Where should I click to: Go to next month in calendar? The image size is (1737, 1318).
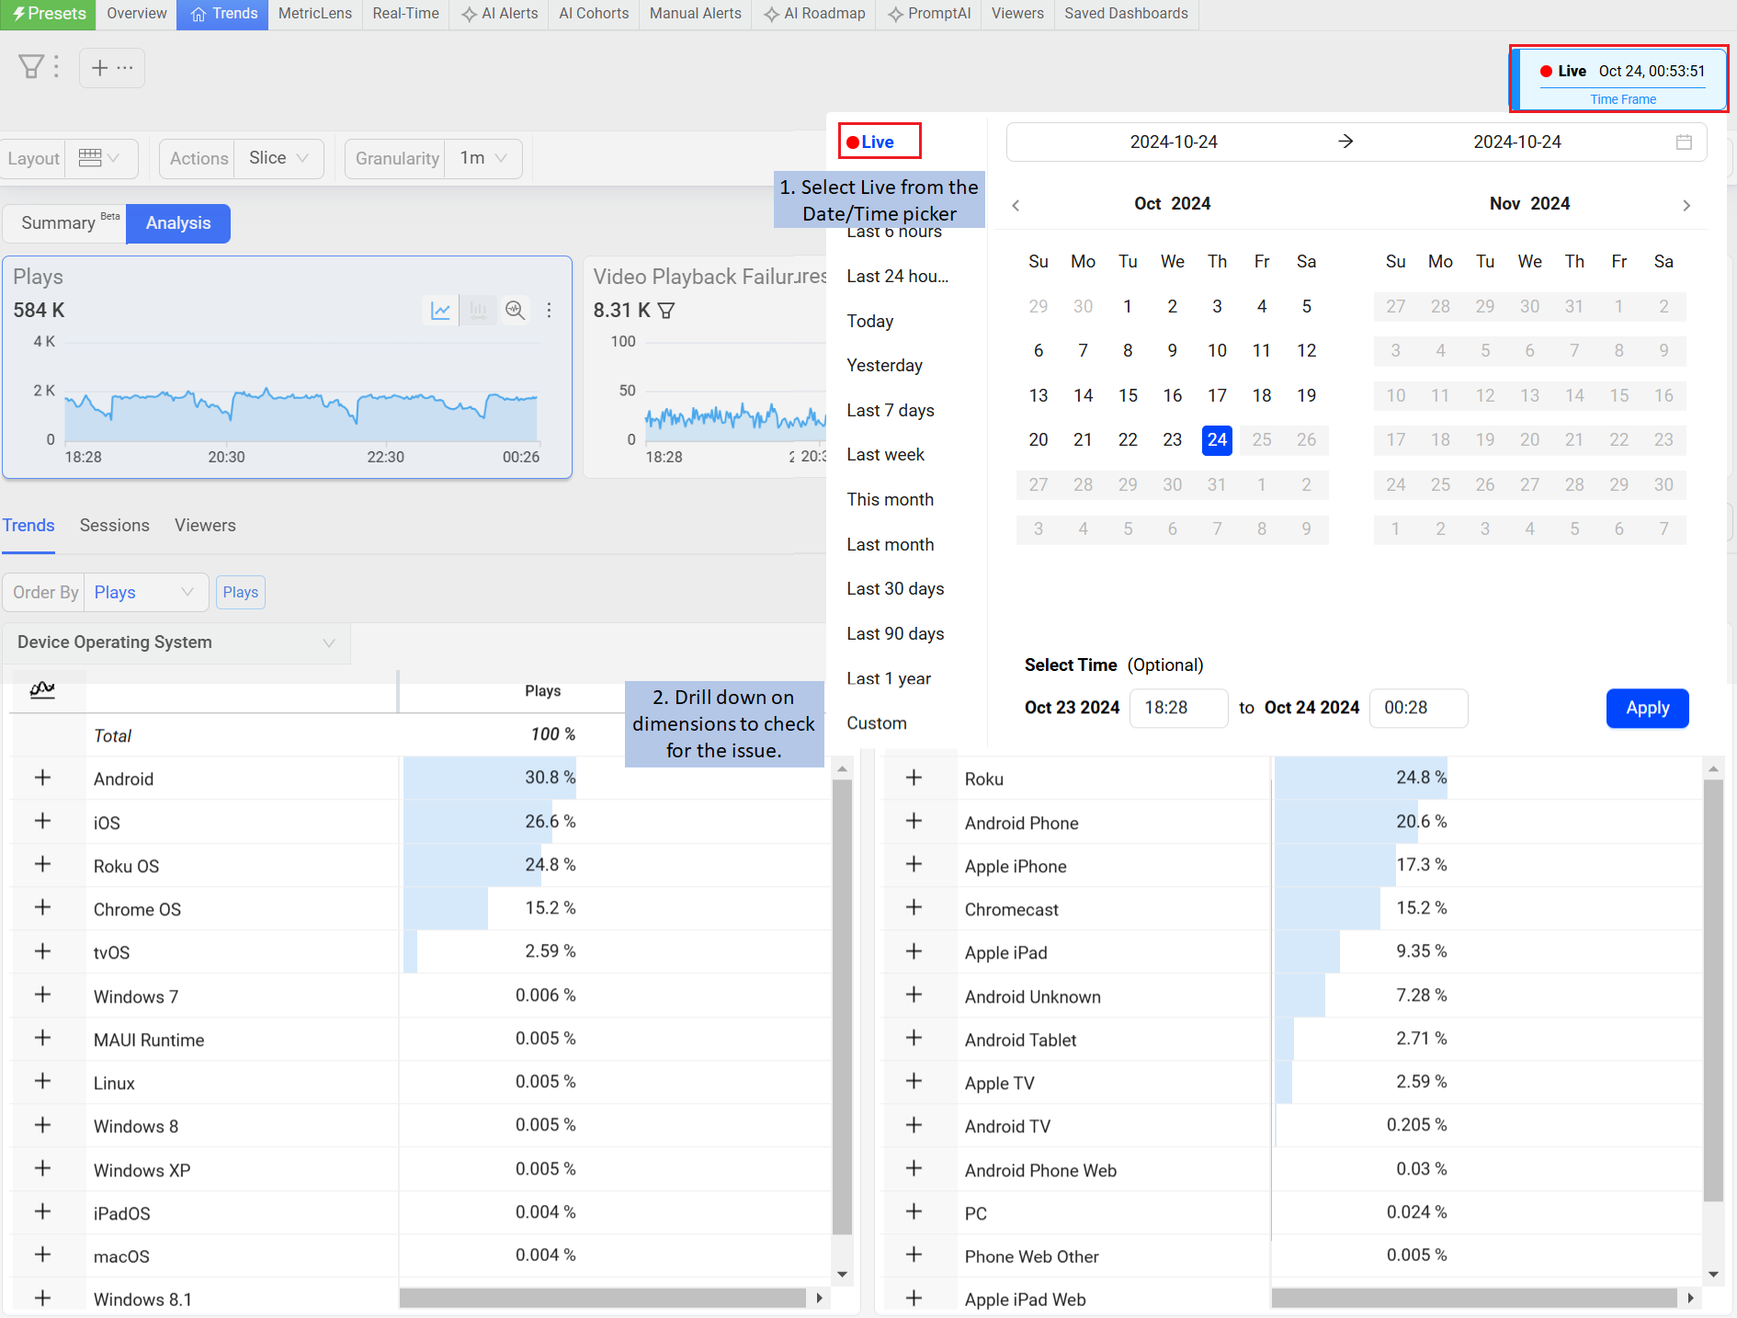click(x=1686, y=205)
